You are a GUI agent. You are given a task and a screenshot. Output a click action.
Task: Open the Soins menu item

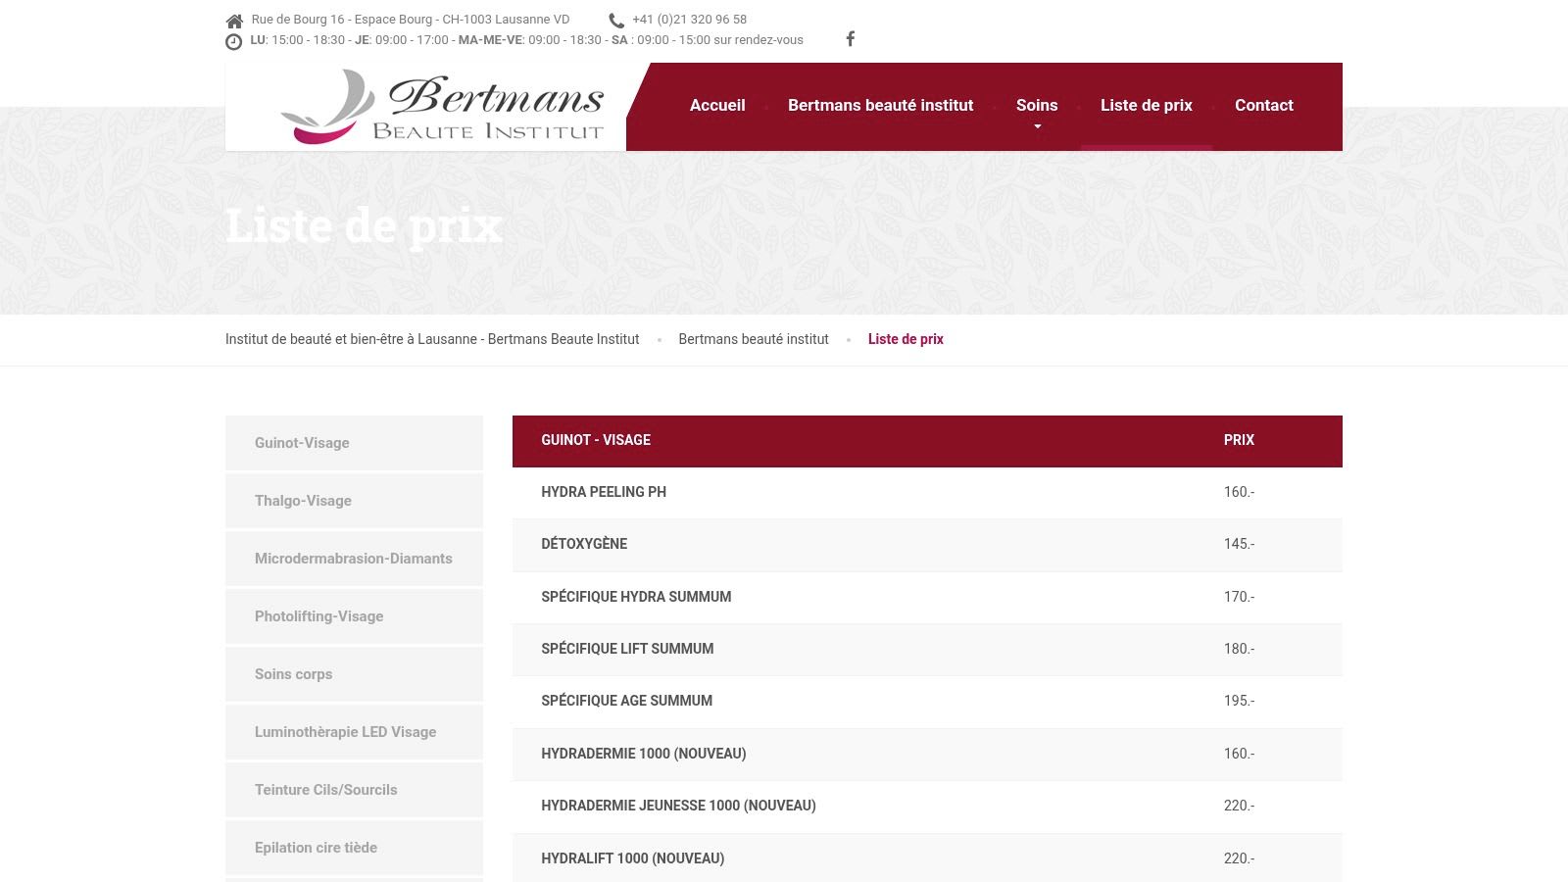(x=1037, y=105)
